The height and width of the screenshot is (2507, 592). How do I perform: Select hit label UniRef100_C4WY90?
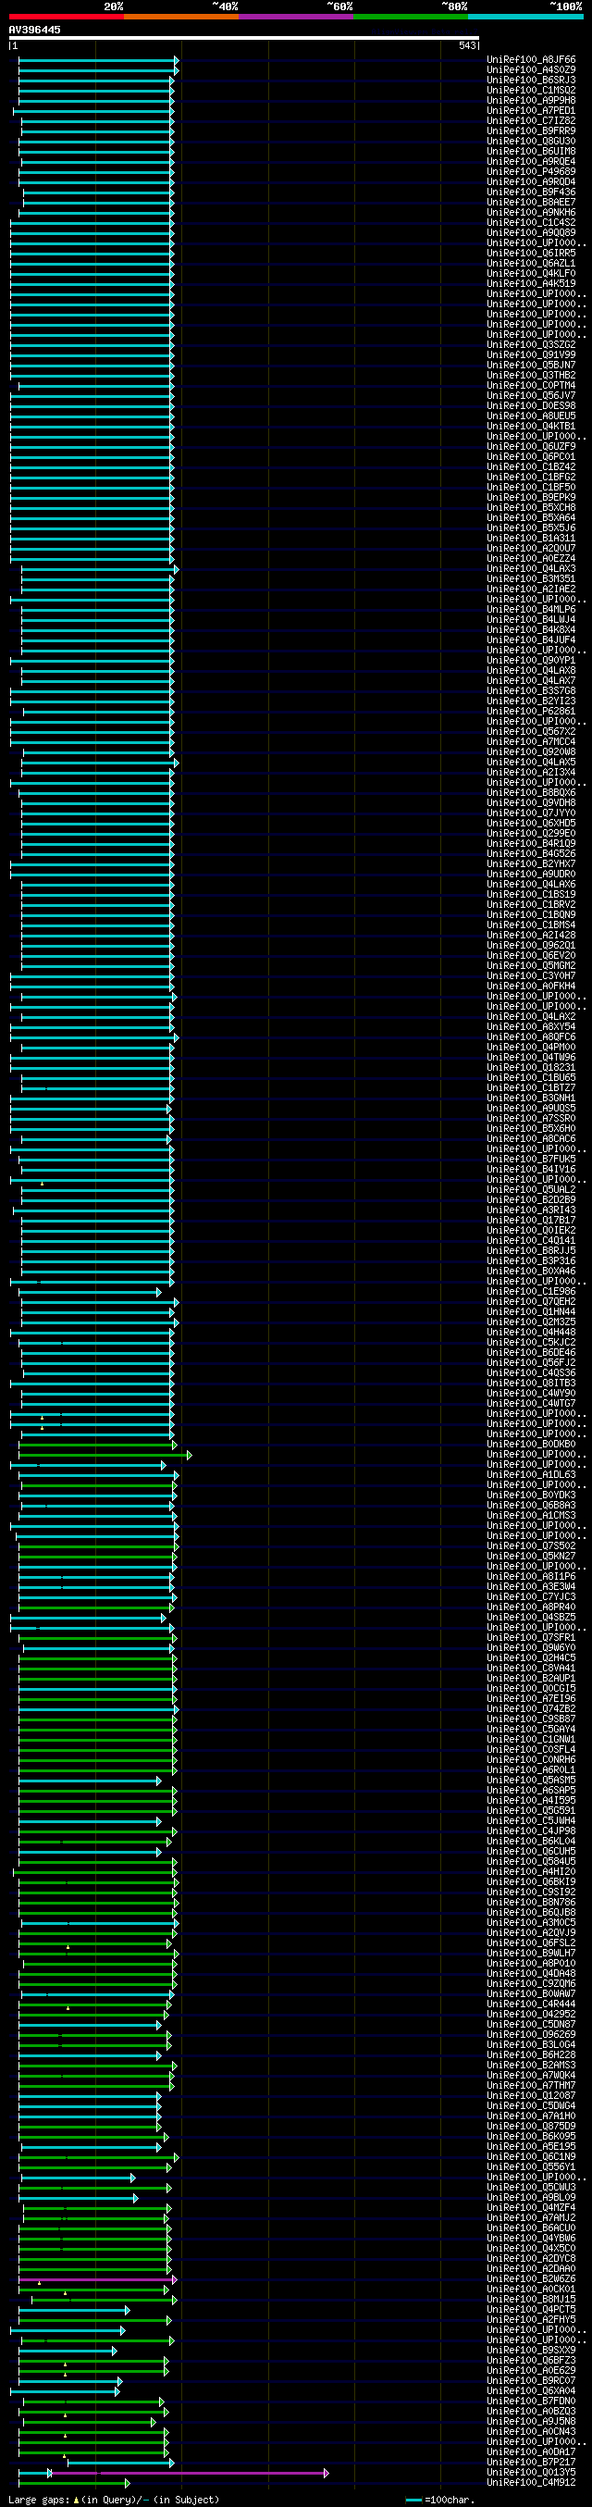coord(531,1394)
